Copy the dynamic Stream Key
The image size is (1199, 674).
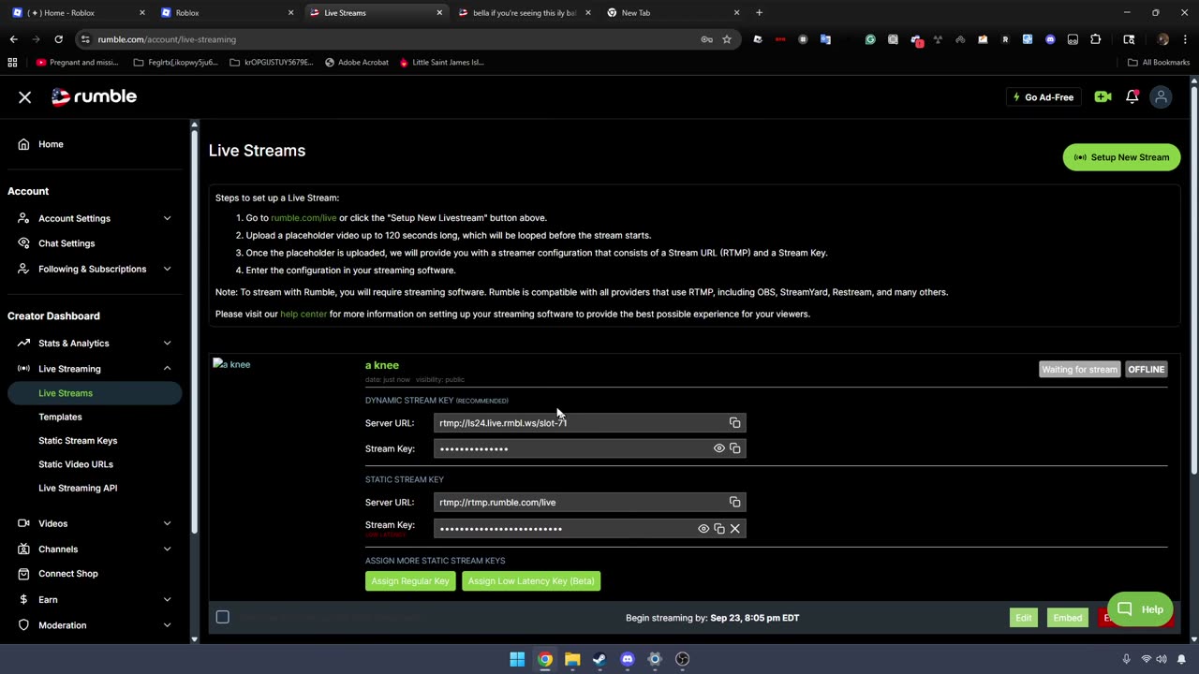click(x=734, y=449)
